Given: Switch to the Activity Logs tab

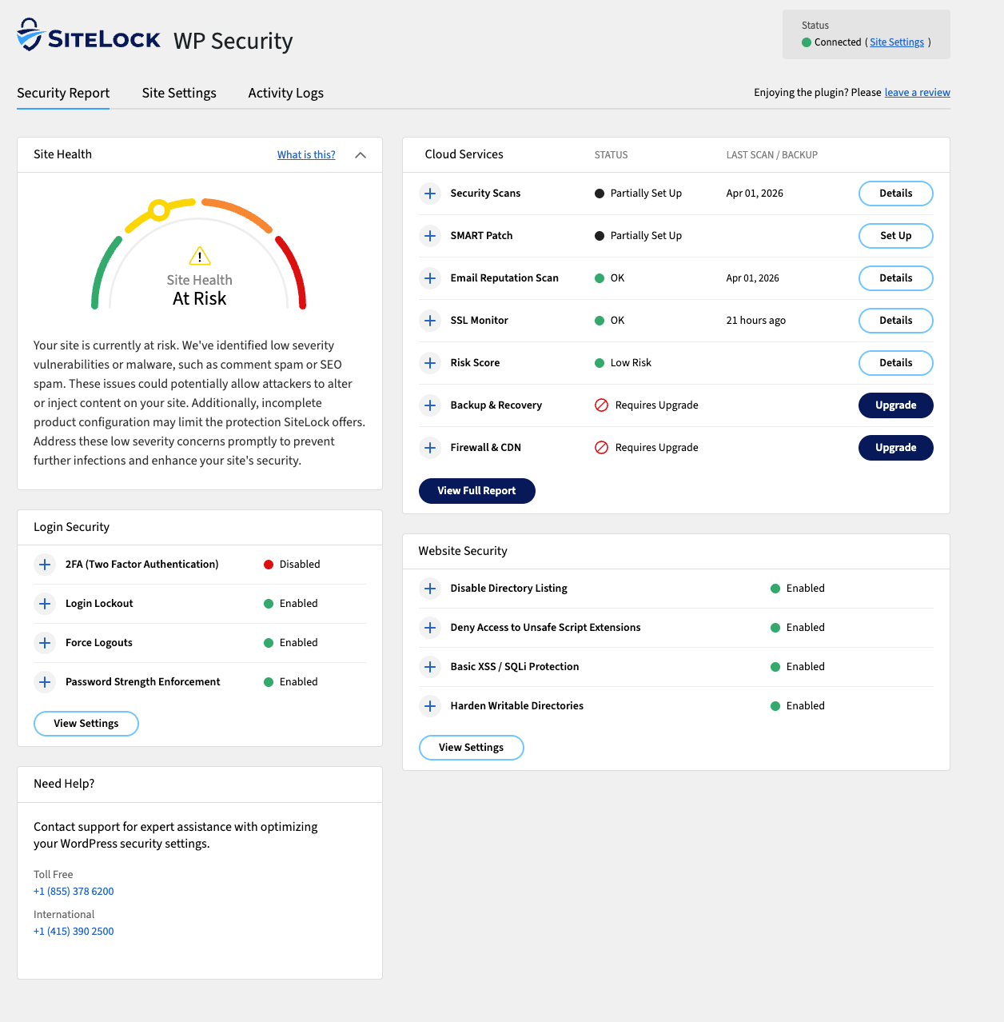Looking at the screenshot, I should pos(285,93).
